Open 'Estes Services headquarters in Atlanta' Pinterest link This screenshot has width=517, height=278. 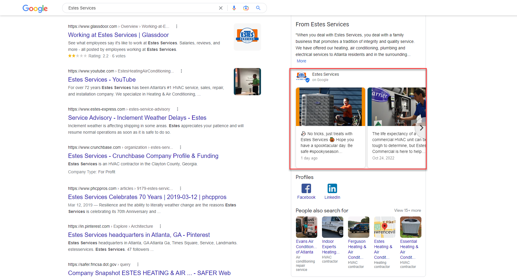coord(139,235)
